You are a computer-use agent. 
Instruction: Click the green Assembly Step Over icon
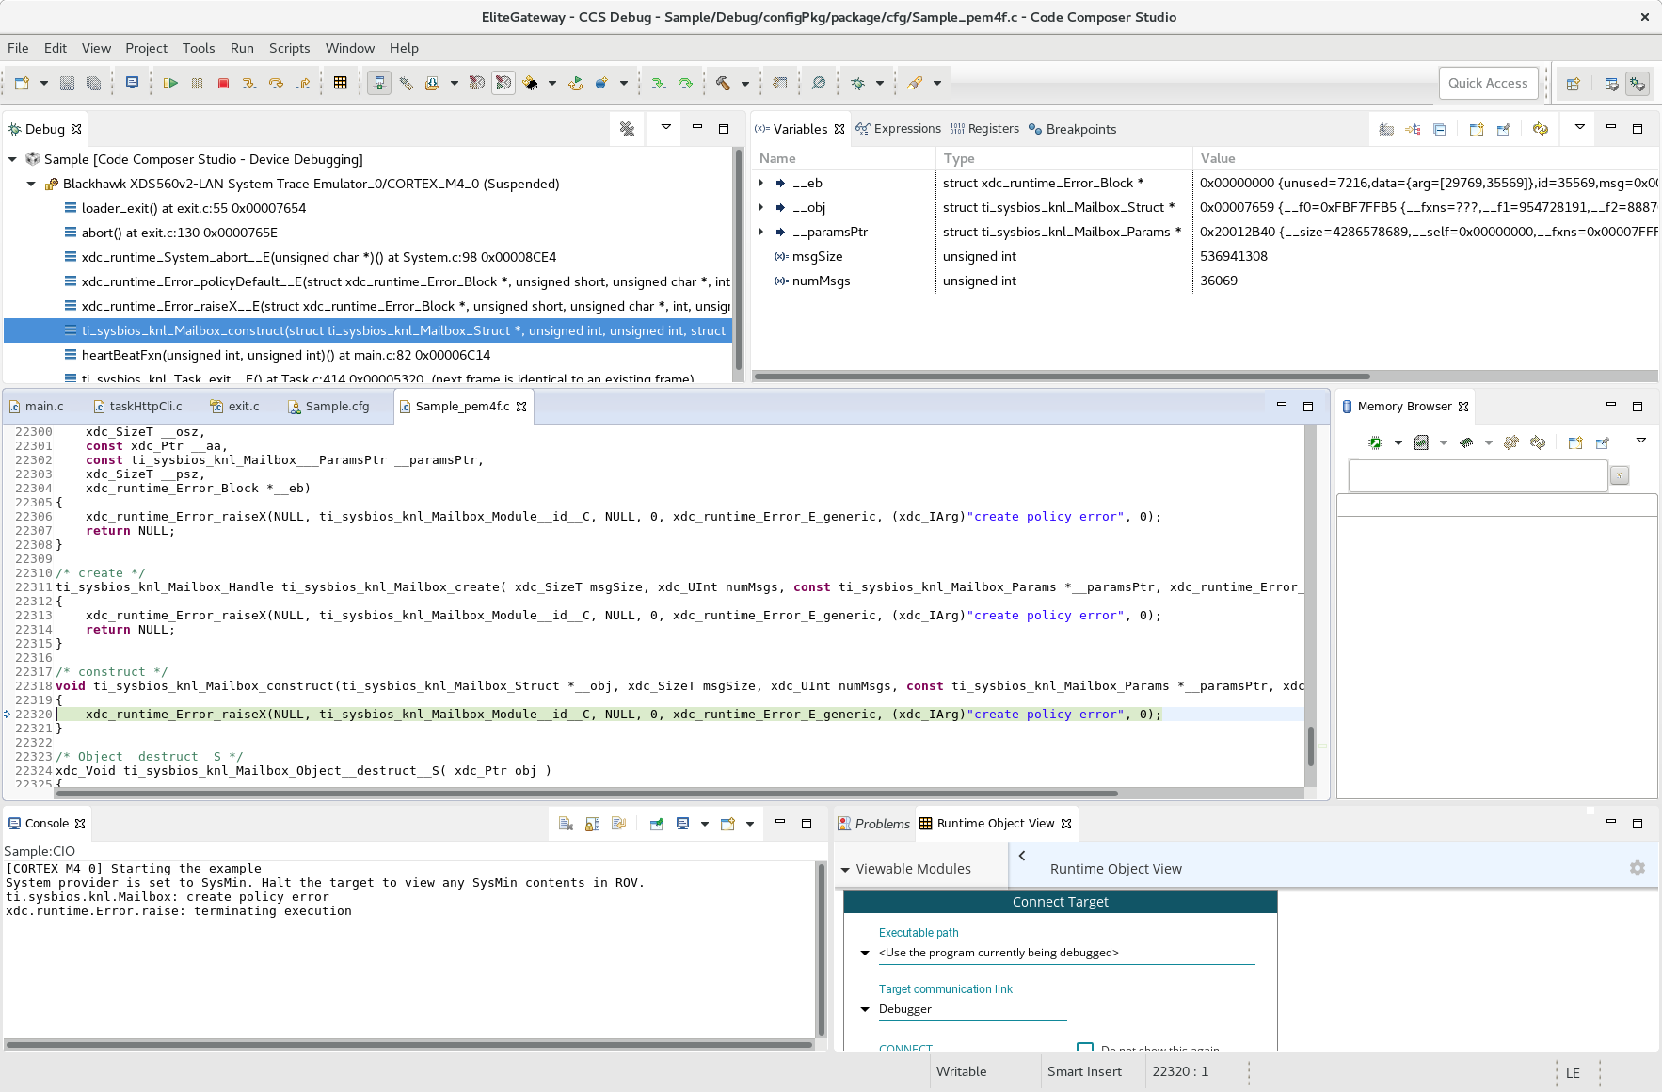point(685,83)
